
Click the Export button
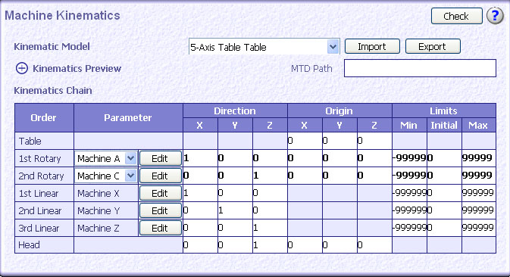point(433,46)
